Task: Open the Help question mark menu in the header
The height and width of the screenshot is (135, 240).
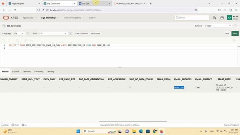Action: [222, 18]
